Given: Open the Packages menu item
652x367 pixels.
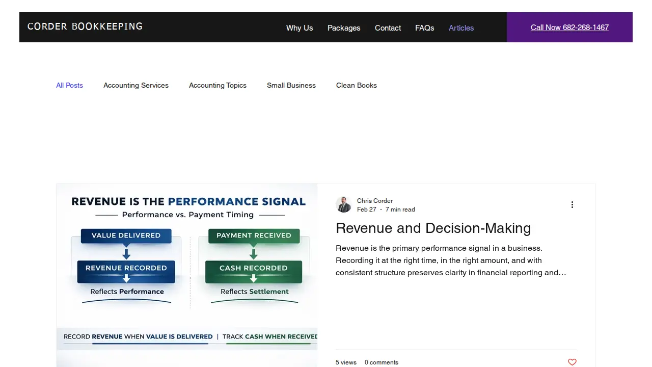Looking at the screenshot, I should (344, 28).
